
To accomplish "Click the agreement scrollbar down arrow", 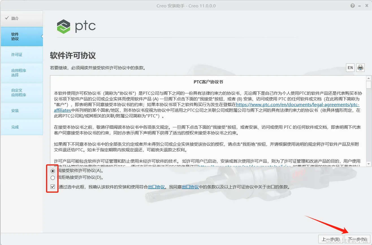I will click(x=368, y=164).
